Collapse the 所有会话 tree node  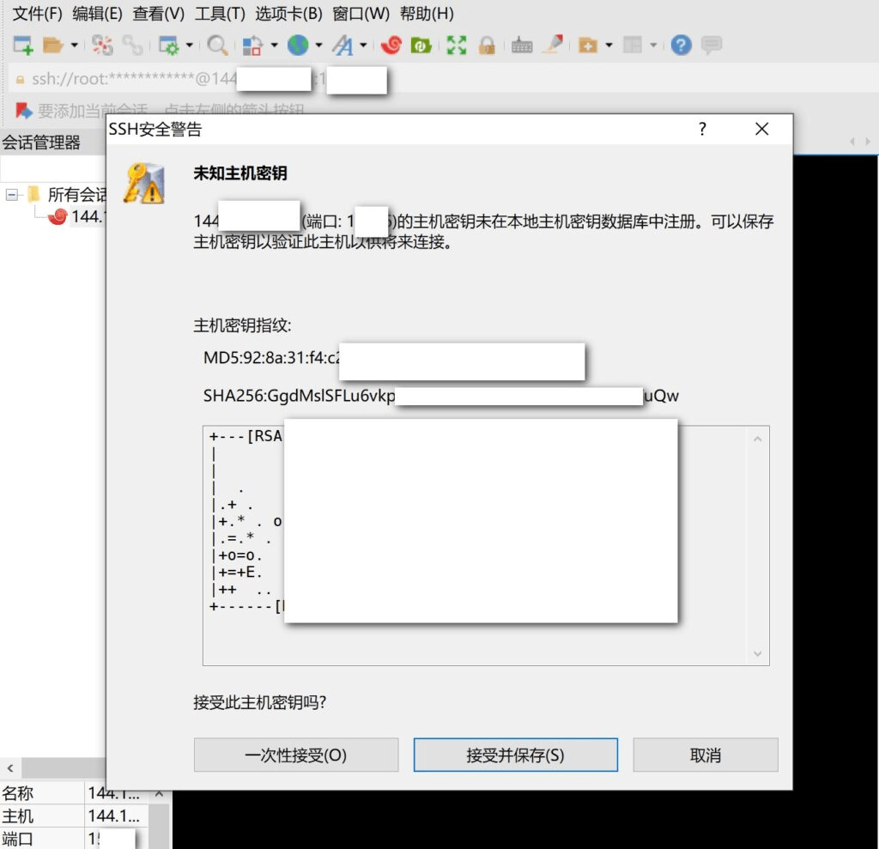pyautogui.click(x=12, y=194)
